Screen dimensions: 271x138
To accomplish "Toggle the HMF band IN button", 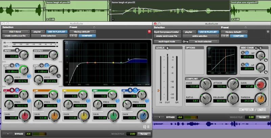I will click(x=118, y=101).
